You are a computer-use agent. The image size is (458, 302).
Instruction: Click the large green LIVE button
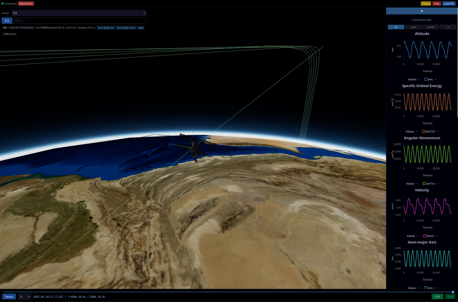(x=437, y=296)
